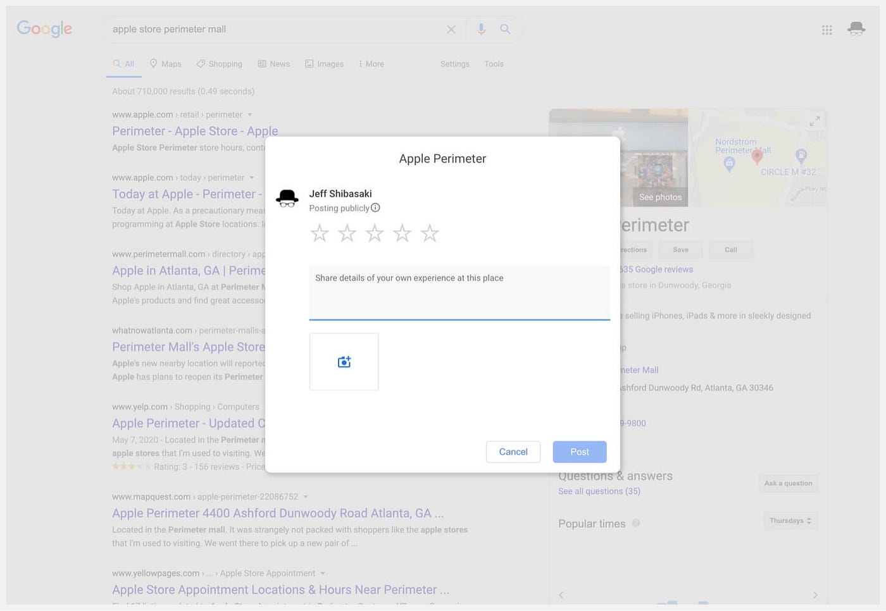Click the Save button in knowledge panel
Viewport: 886px width, 611px height.
(x=680, y=250)
